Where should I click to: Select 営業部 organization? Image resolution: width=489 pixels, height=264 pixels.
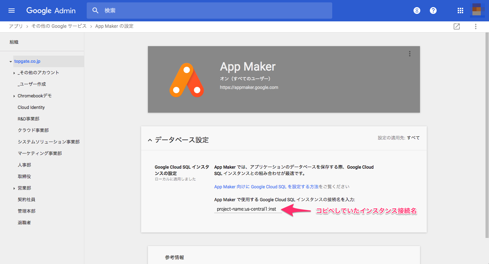pos(24,188)
